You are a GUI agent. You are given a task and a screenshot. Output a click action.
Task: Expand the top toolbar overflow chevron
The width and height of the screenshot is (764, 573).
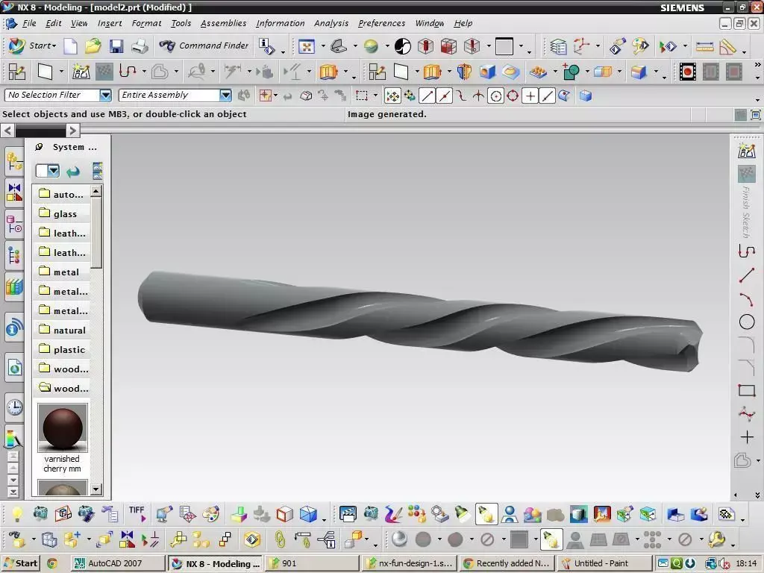click(757, 64)
